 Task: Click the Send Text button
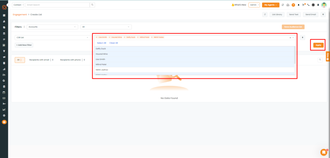[x=294, y=14]
